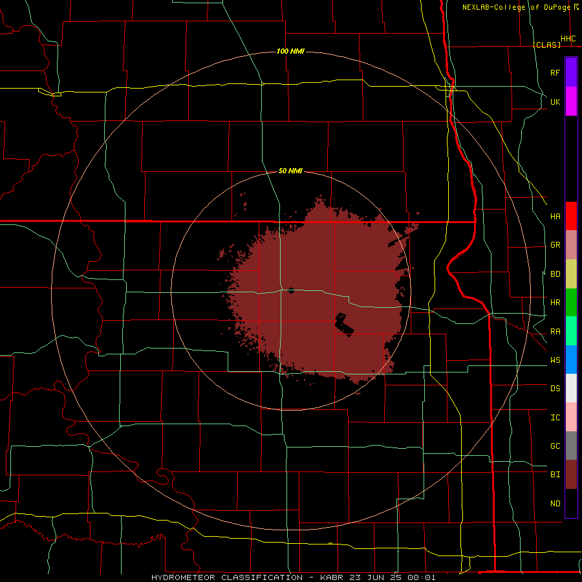Viewport: 582px width, 582px height.
Task: Click the ND black legend swatch
Action: pyautogui.click(x=571, y=503)
